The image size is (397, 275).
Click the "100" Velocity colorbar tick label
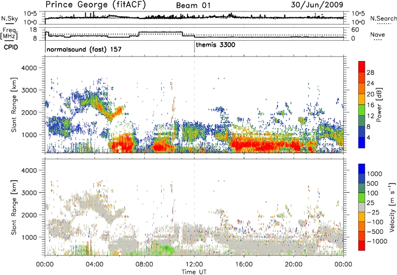(373, 193)
